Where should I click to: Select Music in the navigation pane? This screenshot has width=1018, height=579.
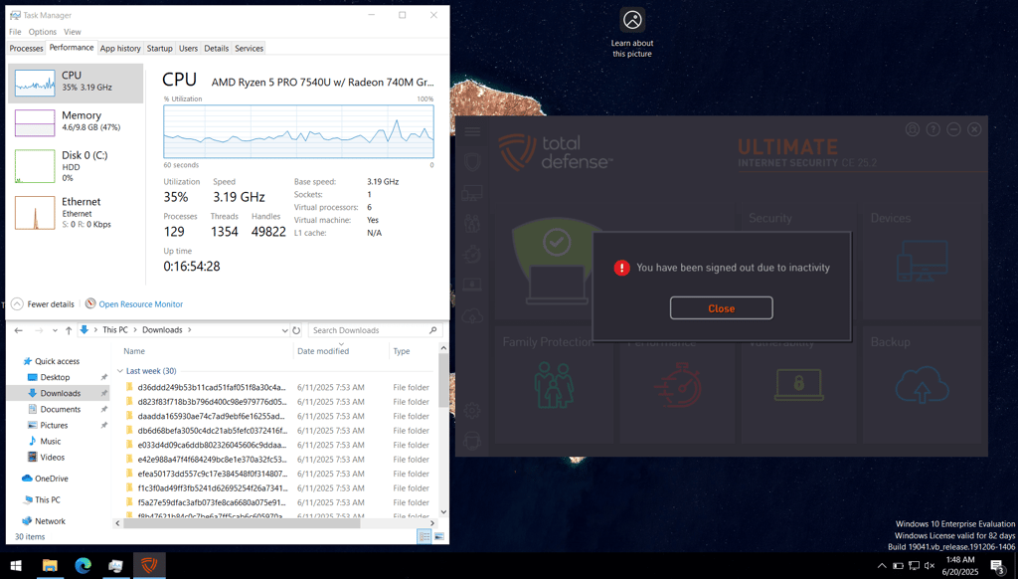[50, 442]
